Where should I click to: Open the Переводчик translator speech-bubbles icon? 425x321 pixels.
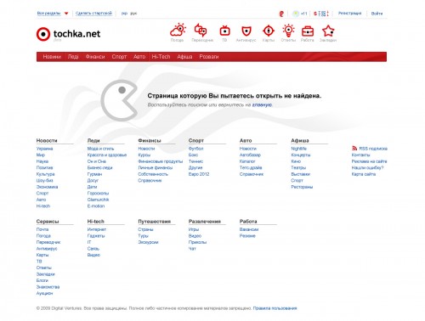[x=201, y=30]
